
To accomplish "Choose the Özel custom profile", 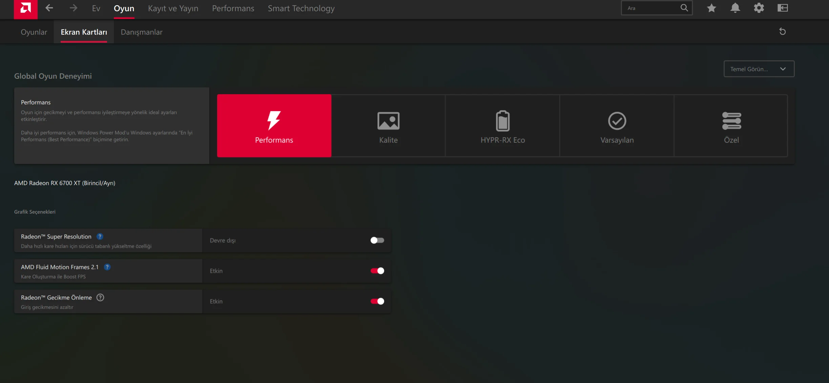I will coord(731,126).
